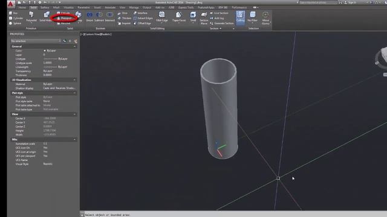Click the Sign In button
The image size is (387, 217).
[351, 2]
